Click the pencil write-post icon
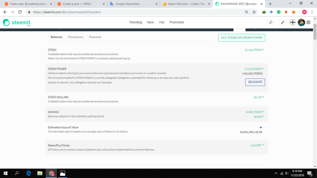Viewport: 317px width, 178px height. (x=283, y=22)
